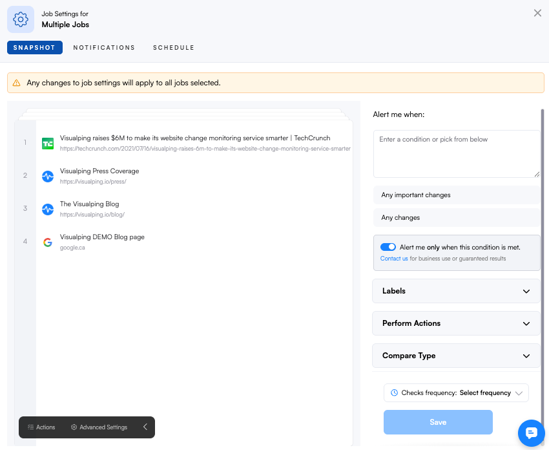Click the Visualping Blog pulse icon

[x=48, y=209]
